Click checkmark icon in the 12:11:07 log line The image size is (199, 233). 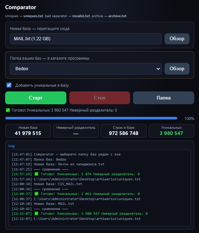point(36,214)
